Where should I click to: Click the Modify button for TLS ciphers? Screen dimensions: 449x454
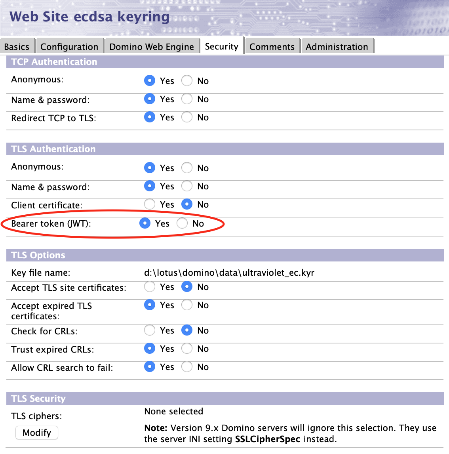click(x=37, y=433)
